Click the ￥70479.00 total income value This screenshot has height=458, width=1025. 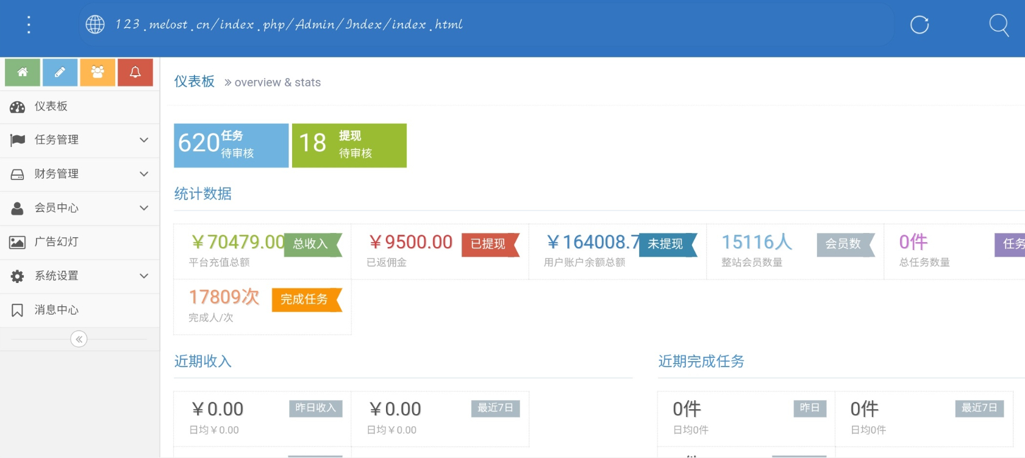[237, 242]
